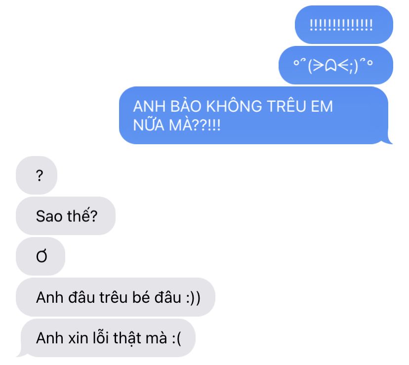Click the word KHÔNG in blue message
This screenshot has height=365, width=409.
pos(234,106)
